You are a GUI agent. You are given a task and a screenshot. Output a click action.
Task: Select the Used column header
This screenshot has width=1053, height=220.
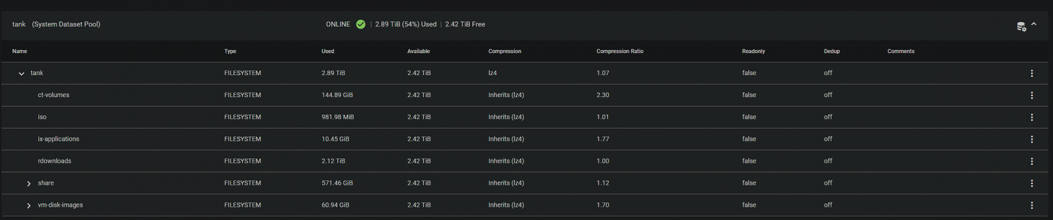click(327, 51)
